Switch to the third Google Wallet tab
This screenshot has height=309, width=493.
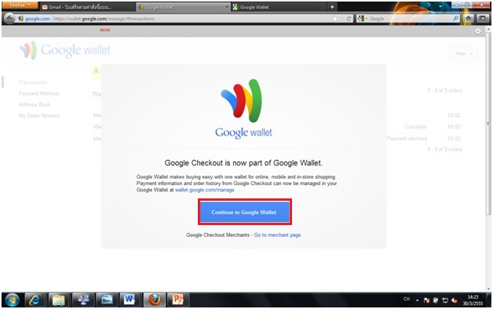(278, 7)
